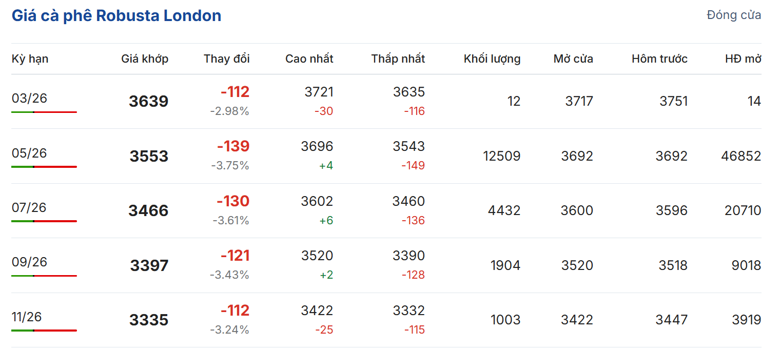Click the "Đóng cửa" market status label
The height and width of the screenshot is (349, 780).
pos(733,15)
